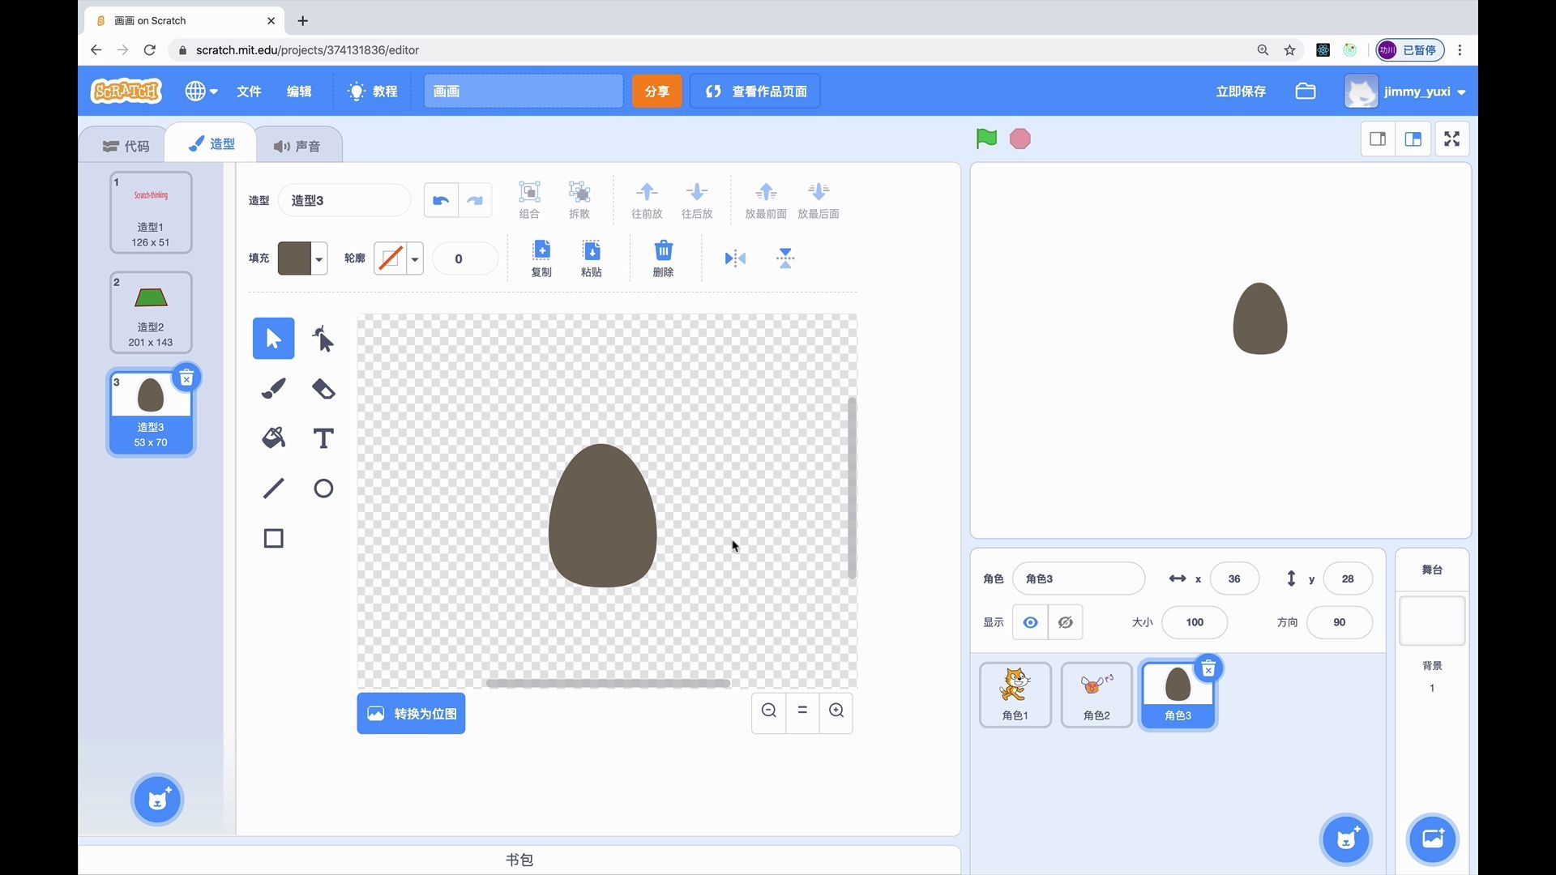Image resolution: width=1556 pixels, height=875 pixels.
Task: Choose the Text tool
Action: coord(323,438)
